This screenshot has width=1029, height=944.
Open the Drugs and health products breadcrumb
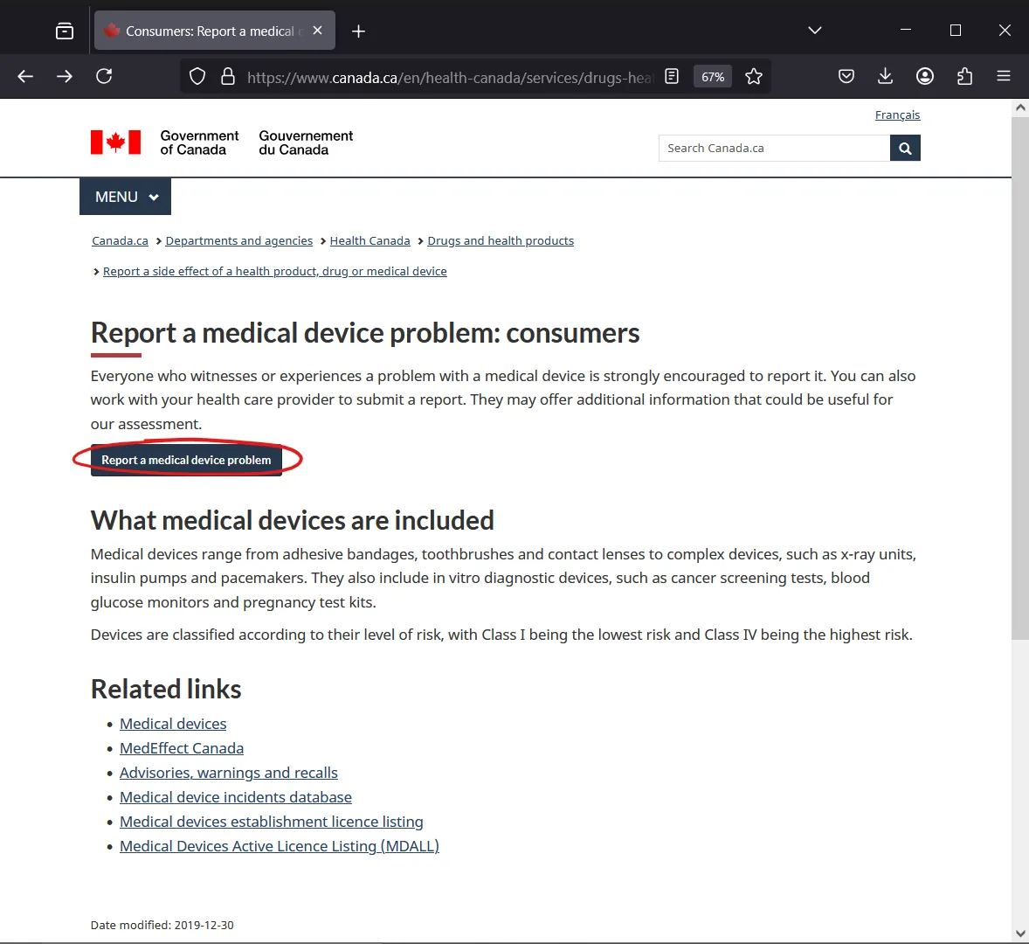coord(501,241)
